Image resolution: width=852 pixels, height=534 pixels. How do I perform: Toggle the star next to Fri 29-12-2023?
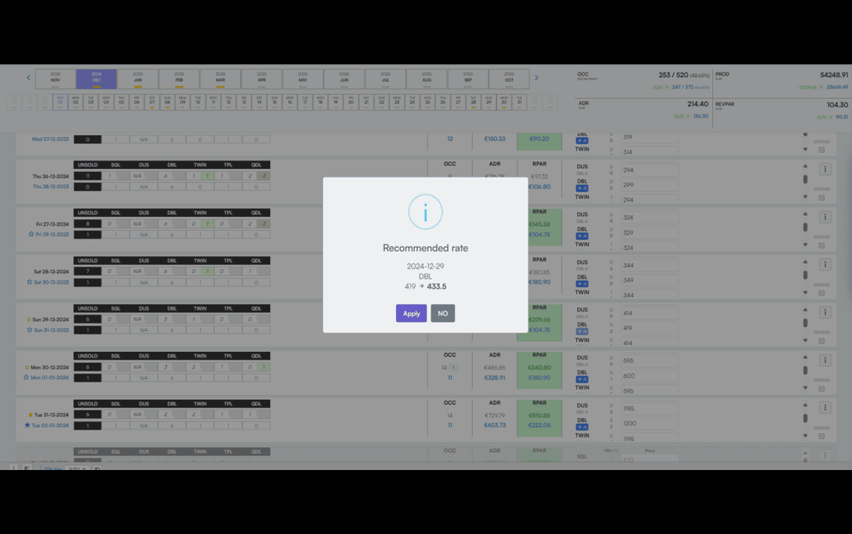tap(31, 234)
